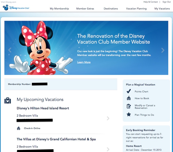
Task: Open the Destinations menu
Action: point(111,9)
